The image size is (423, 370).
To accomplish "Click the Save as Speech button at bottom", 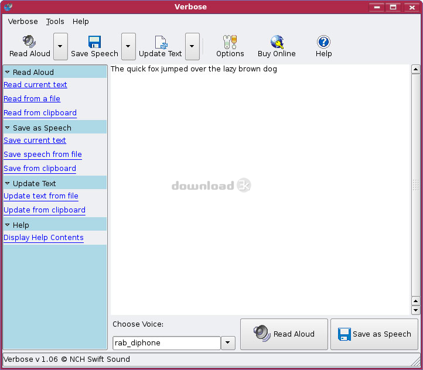I will tap(374, 334).
